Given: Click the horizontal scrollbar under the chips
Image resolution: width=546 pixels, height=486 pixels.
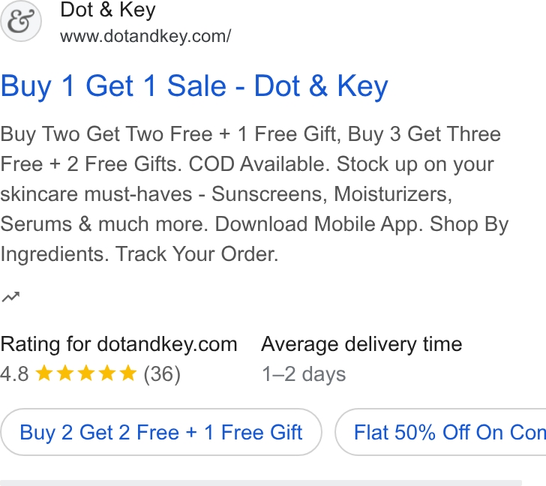Looking at the screenshot, I should click(261, 483).
